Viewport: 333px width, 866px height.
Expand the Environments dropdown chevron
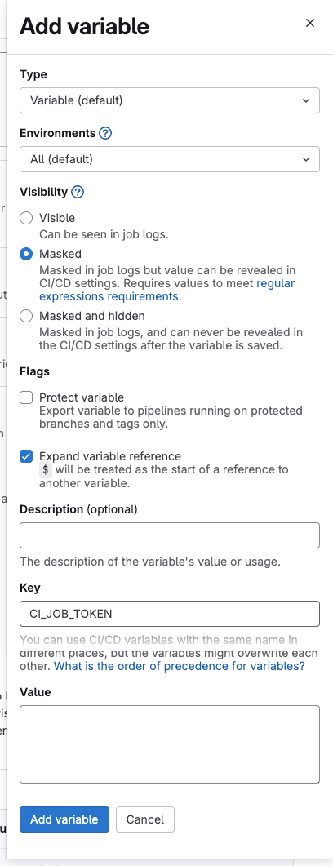307,159
